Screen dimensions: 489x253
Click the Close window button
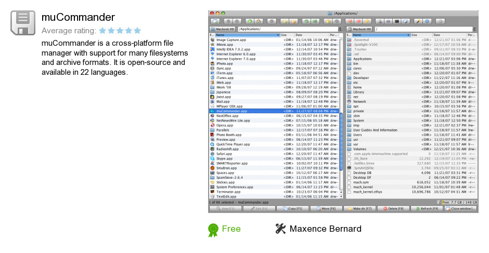pos(461,208)
